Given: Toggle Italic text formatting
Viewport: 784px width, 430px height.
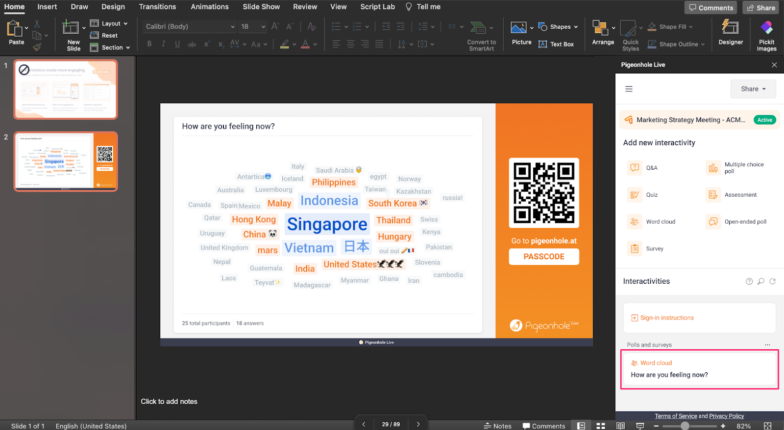Looking at the screenshot, I should coord(163,44).
